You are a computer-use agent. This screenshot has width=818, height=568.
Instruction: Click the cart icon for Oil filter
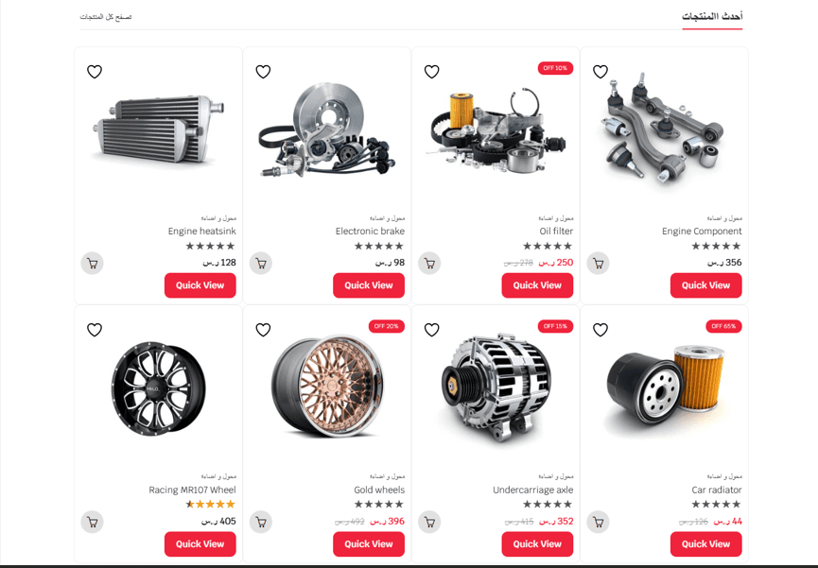429,264
